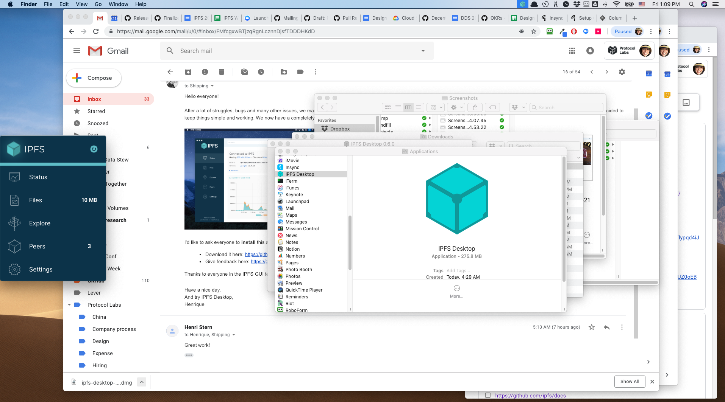
Task: Open IPFS Settings
Action: 41,269
